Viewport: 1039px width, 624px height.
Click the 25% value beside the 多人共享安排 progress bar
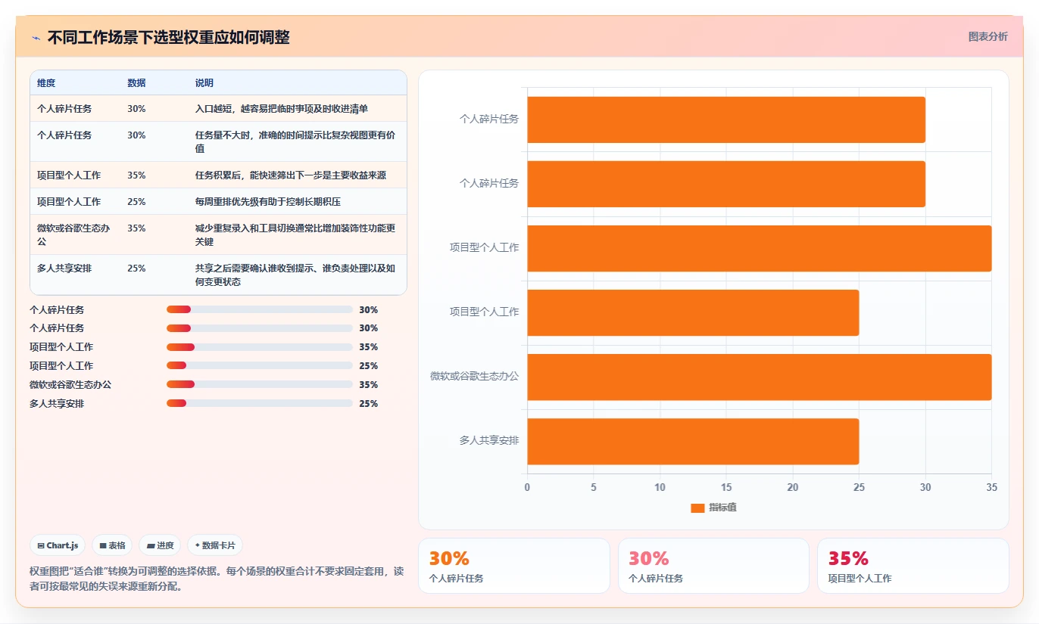tap(369, 404)
